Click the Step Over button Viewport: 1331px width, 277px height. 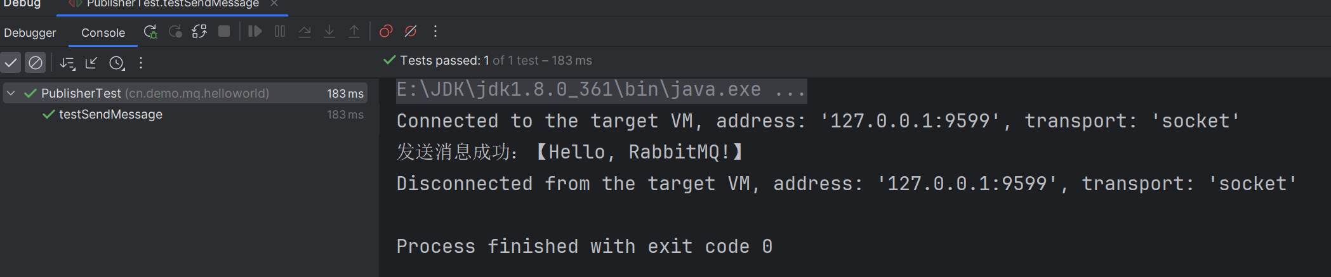point(305,32)
